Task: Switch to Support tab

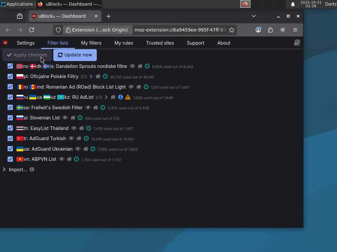Action: pos(195,43)
